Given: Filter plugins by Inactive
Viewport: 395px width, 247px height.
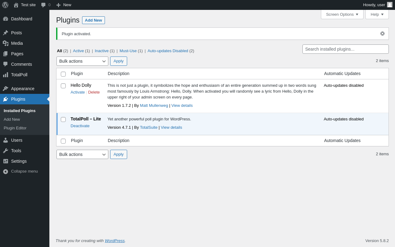Looking at the screenshot, I should click(102, 51).
